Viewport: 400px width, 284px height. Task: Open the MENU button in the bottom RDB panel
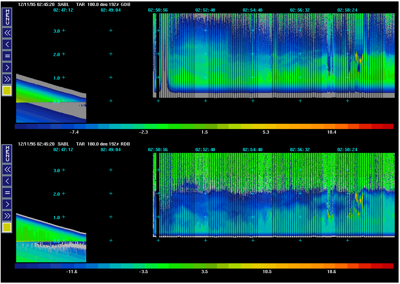[x=7, y=154]
